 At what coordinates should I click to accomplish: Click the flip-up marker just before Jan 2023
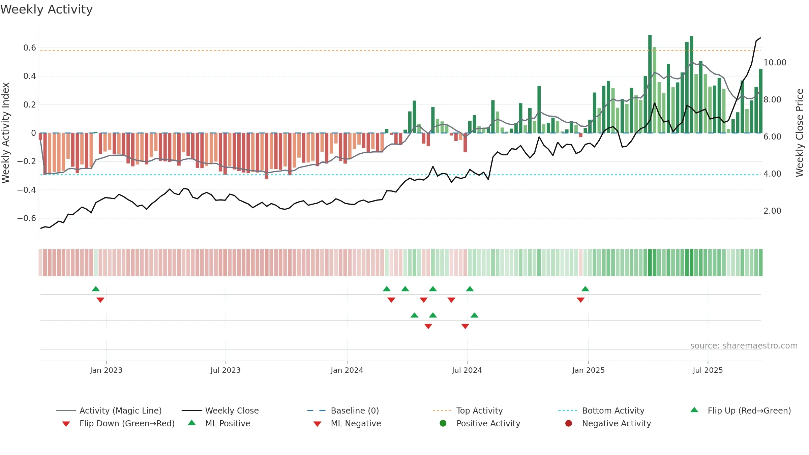[x=96, y=289]
